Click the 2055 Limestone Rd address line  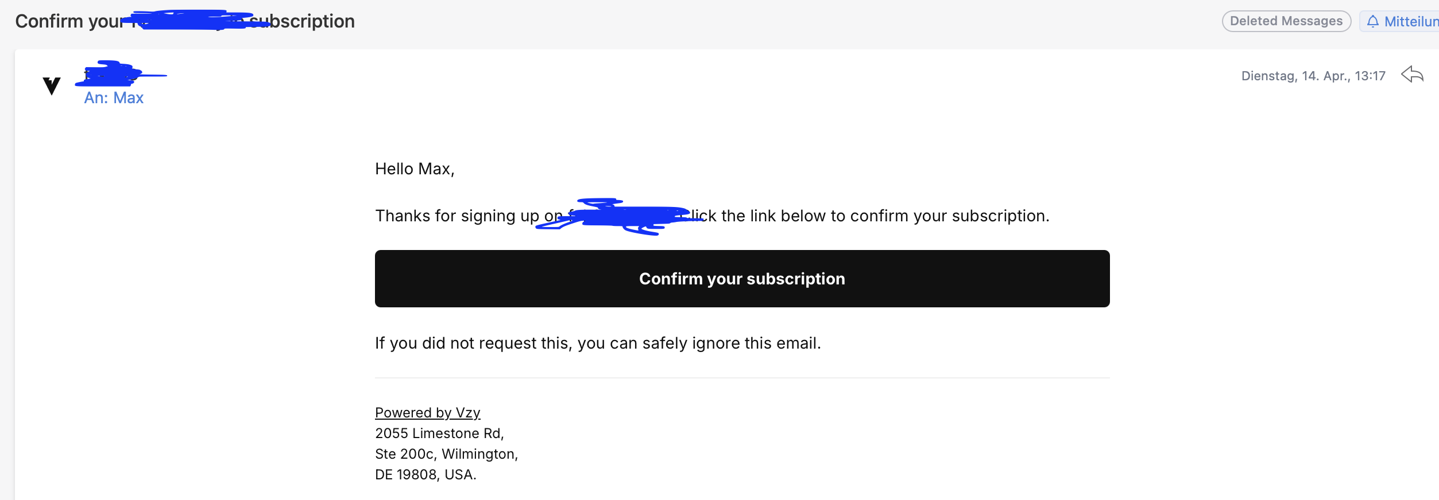[439, 433]
